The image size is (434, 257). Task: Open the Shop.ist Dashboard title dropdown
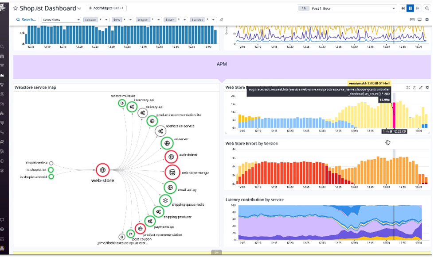point(79,8)
